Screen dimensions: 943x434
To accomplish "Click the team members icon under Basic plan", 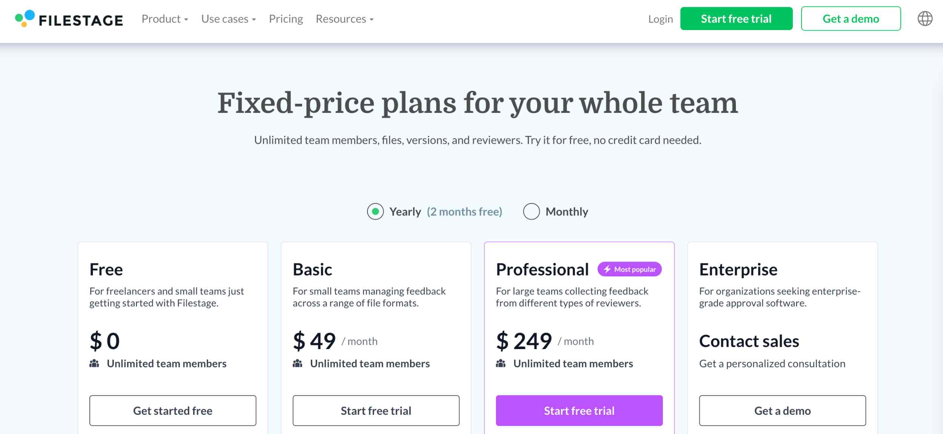I will coord(298,363).
